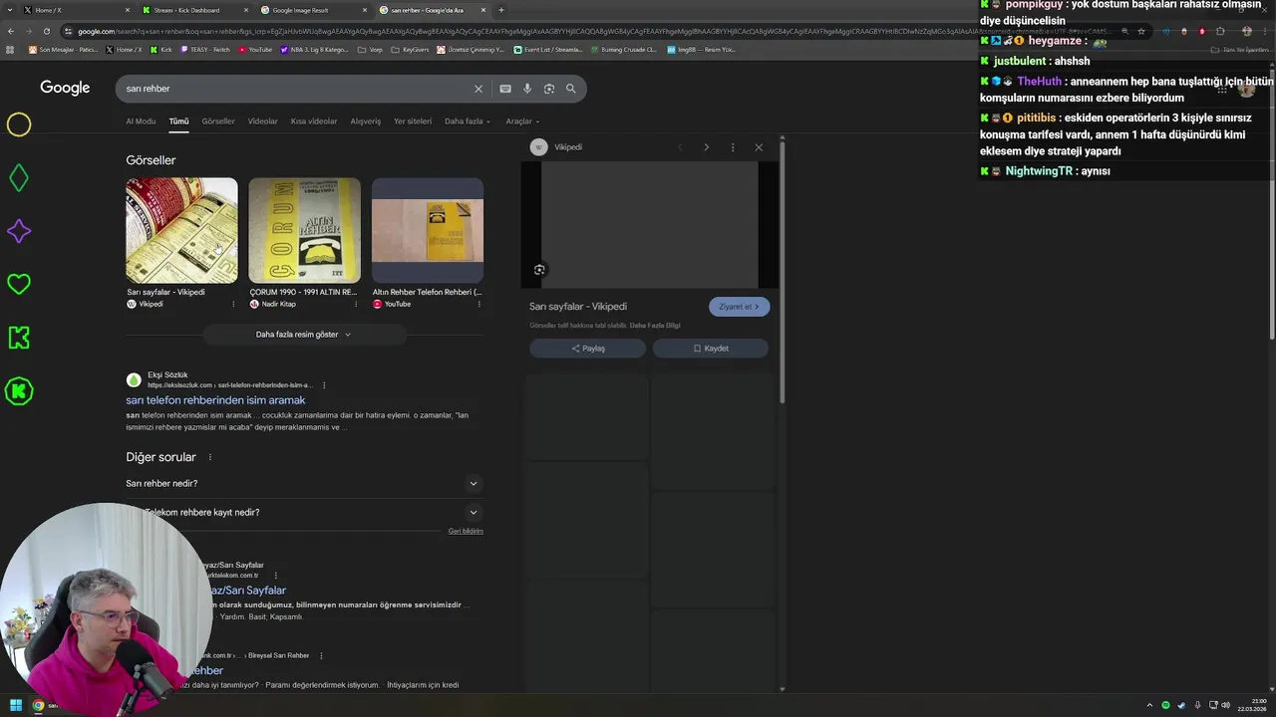Switch to Stream - Kick Dashboard tab
Viewport: 1276px width, 717px height.
tap(194, 10)
